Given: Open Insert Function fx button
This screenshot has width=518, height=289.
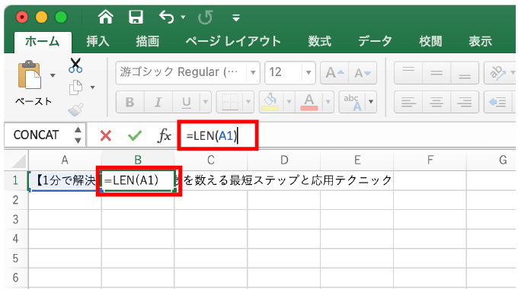Looking at the screenshot, I should [x=165, y=135].
